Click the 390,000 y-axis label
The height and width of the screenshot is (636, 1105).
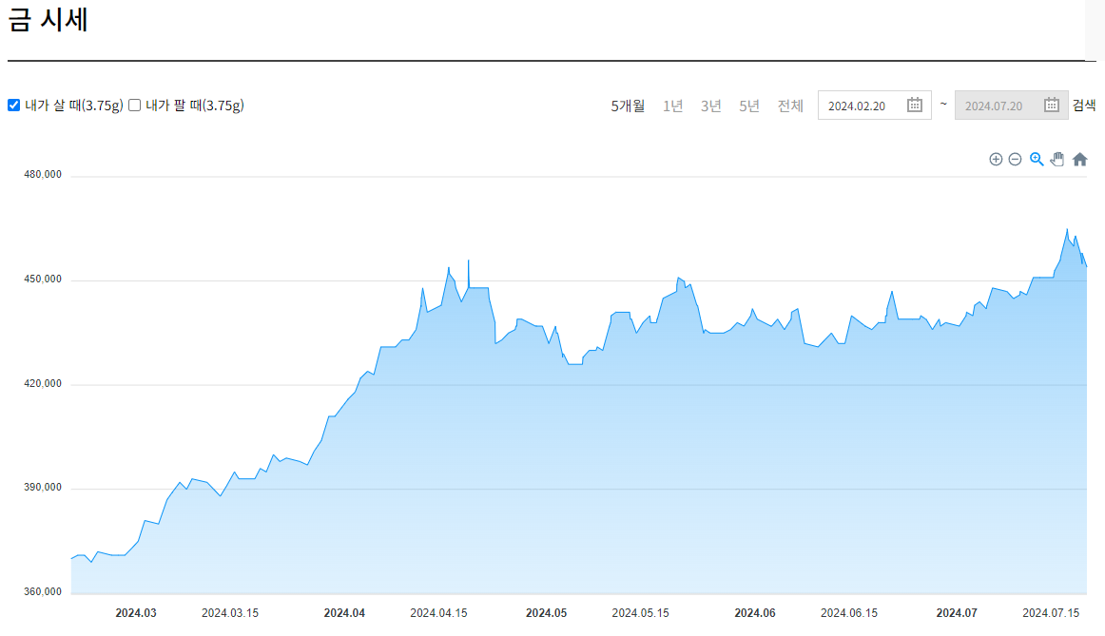point(42,488)
